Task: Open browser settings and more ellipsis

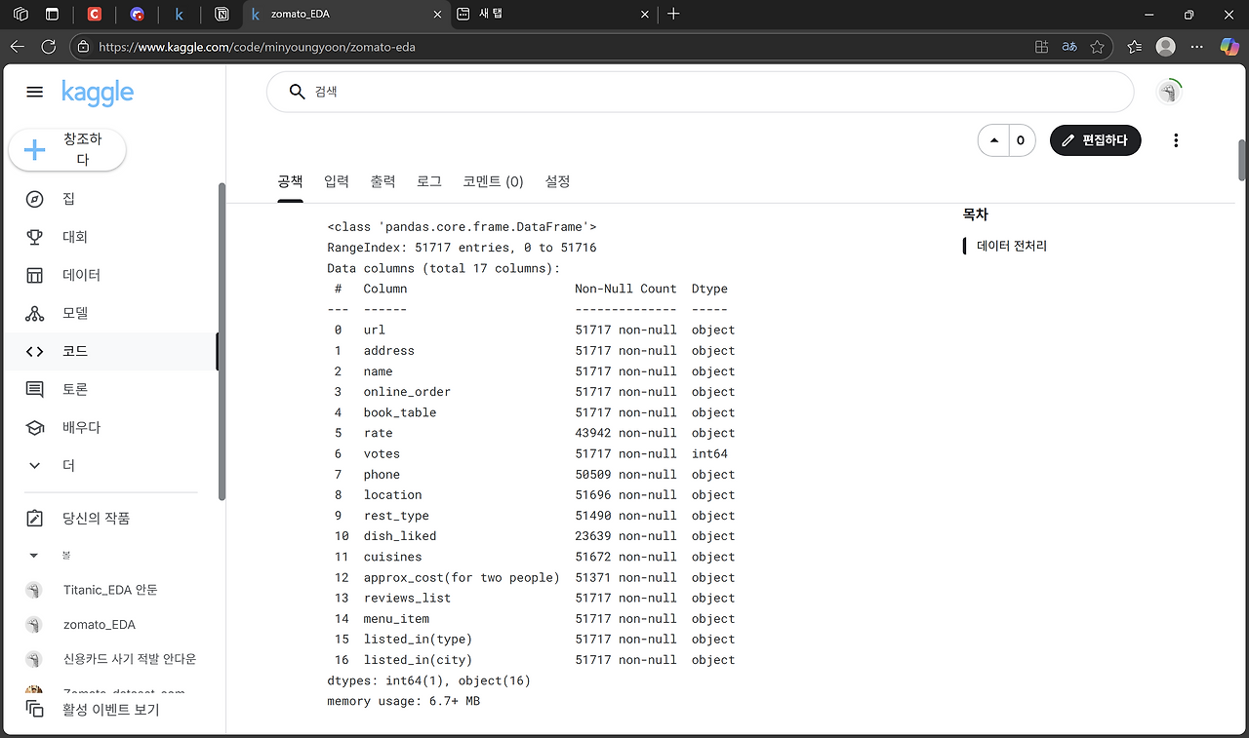Action: click(x=1198, y=46)
